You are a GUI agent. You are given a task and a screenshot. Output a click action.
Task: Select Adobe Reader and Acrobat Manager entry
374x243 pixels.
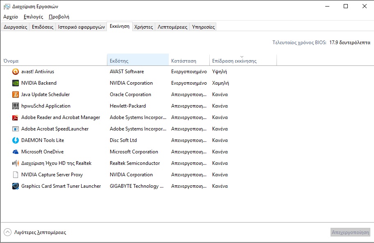coord(61,117)
